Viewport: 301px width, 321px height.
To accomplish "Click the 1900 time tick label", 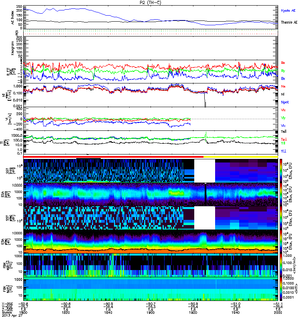I will [x=150, y=313].
